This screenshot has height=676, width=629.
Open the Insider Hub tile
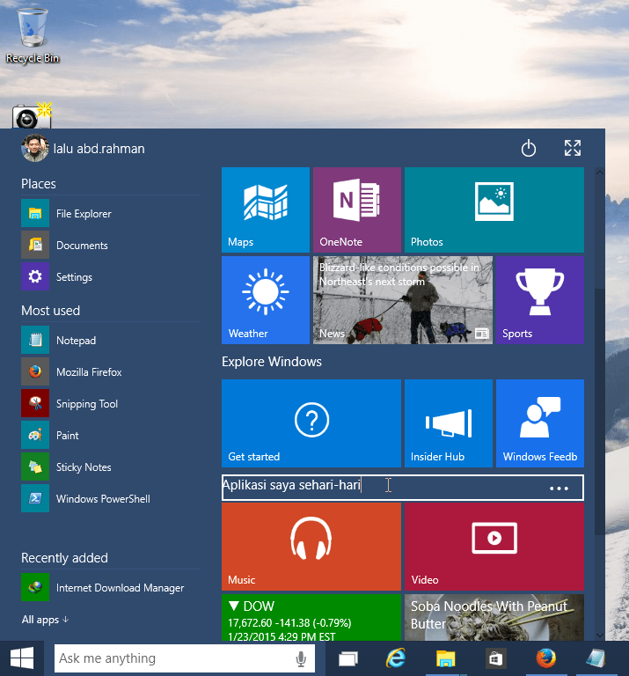[448, 423]
